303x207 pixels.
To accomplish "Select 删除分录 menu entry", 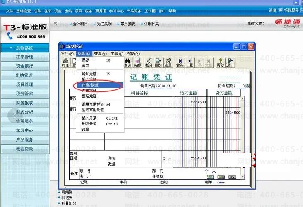I will 100,124.
